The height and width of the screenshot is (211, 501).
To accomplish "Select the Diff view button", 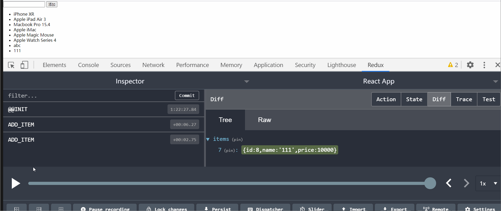I will [439, 99].
